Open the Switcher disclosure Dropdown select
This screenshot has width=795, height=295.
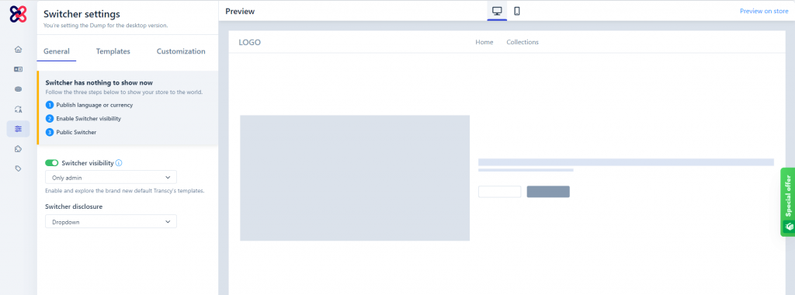111,221
